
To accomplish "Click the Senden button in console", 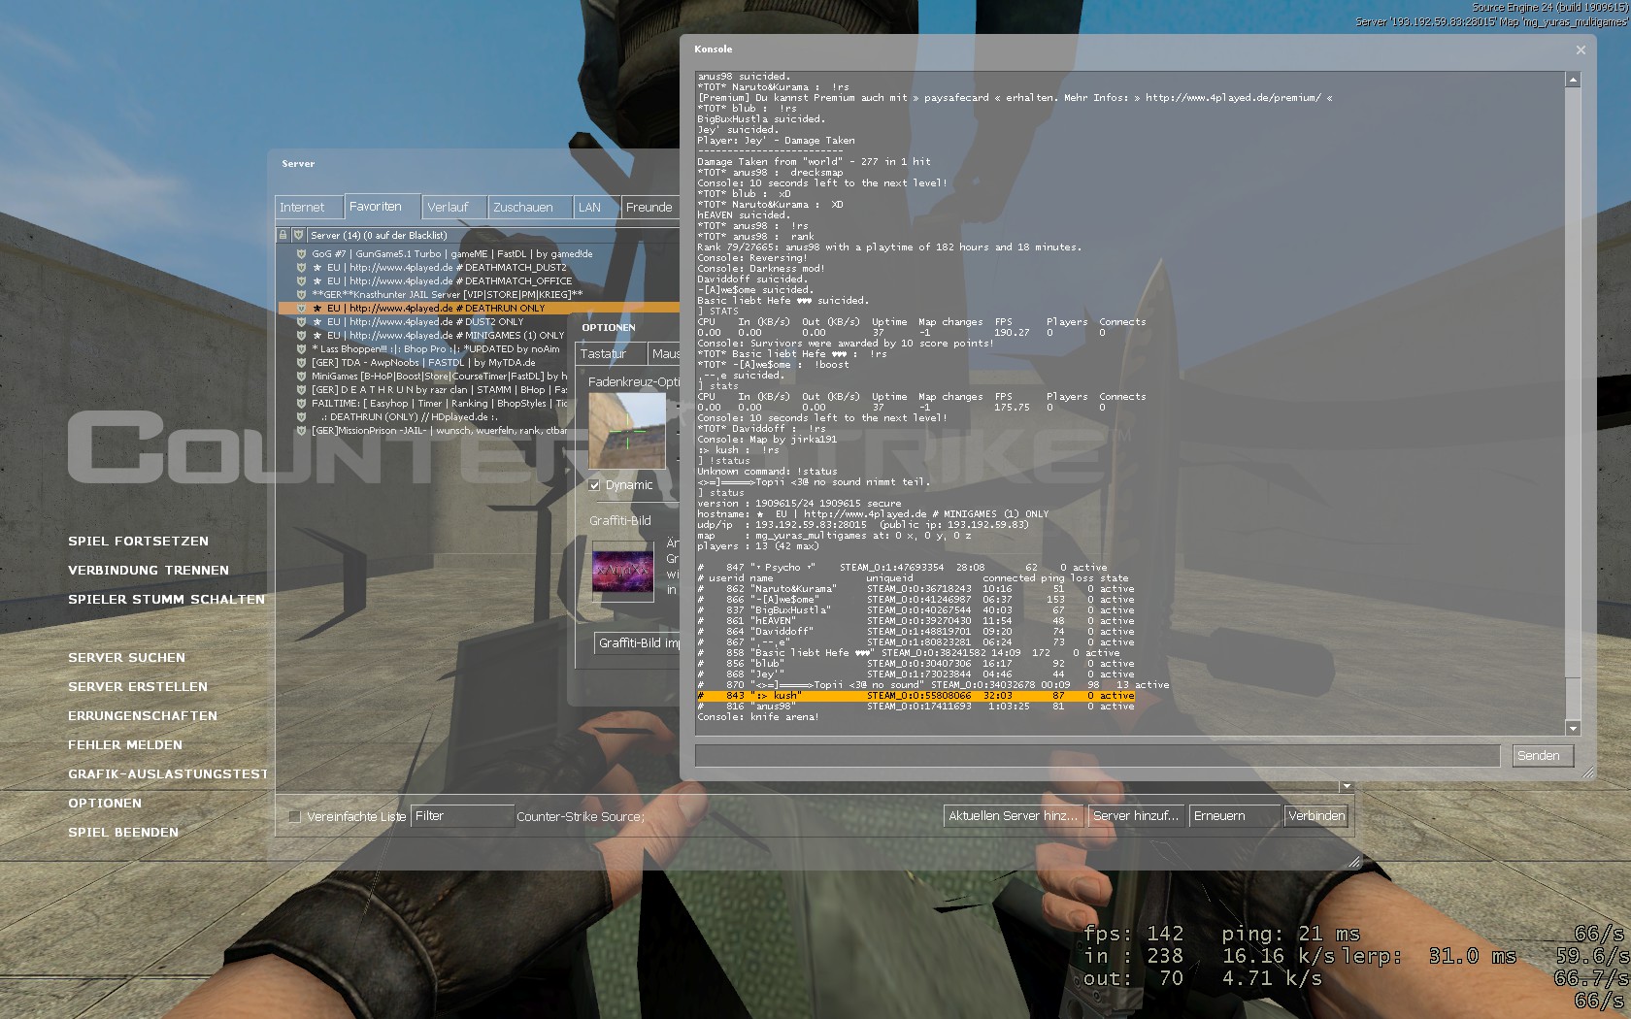I will coord(1543,756).
